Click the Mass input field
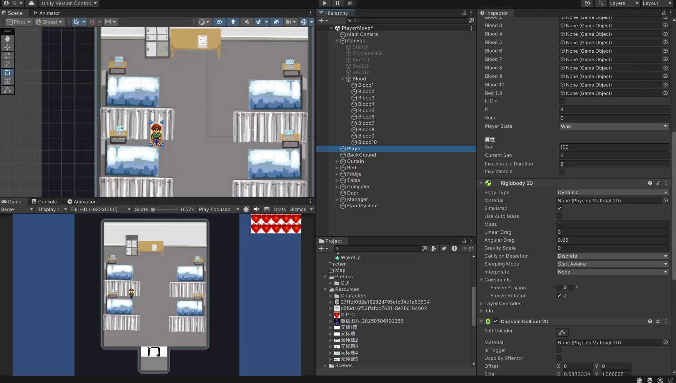Image resolution: width=676 pixels, height=383 pixels. click(613, 224)
